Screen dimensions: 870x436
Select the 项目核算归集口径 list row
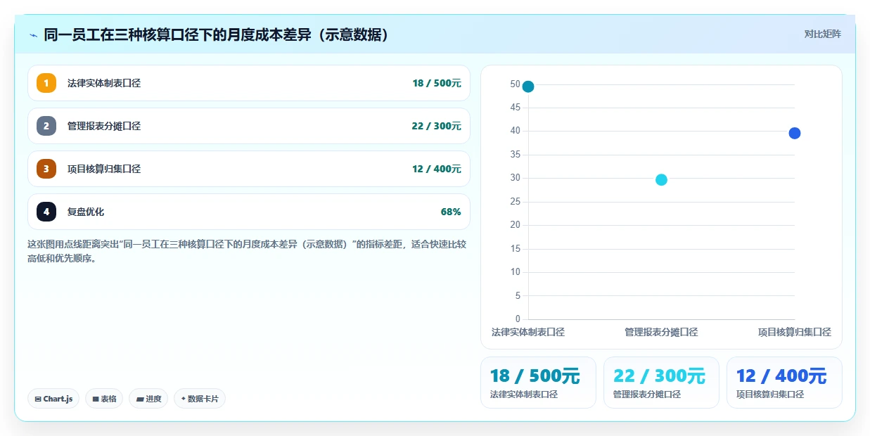[x=249, y=169]
